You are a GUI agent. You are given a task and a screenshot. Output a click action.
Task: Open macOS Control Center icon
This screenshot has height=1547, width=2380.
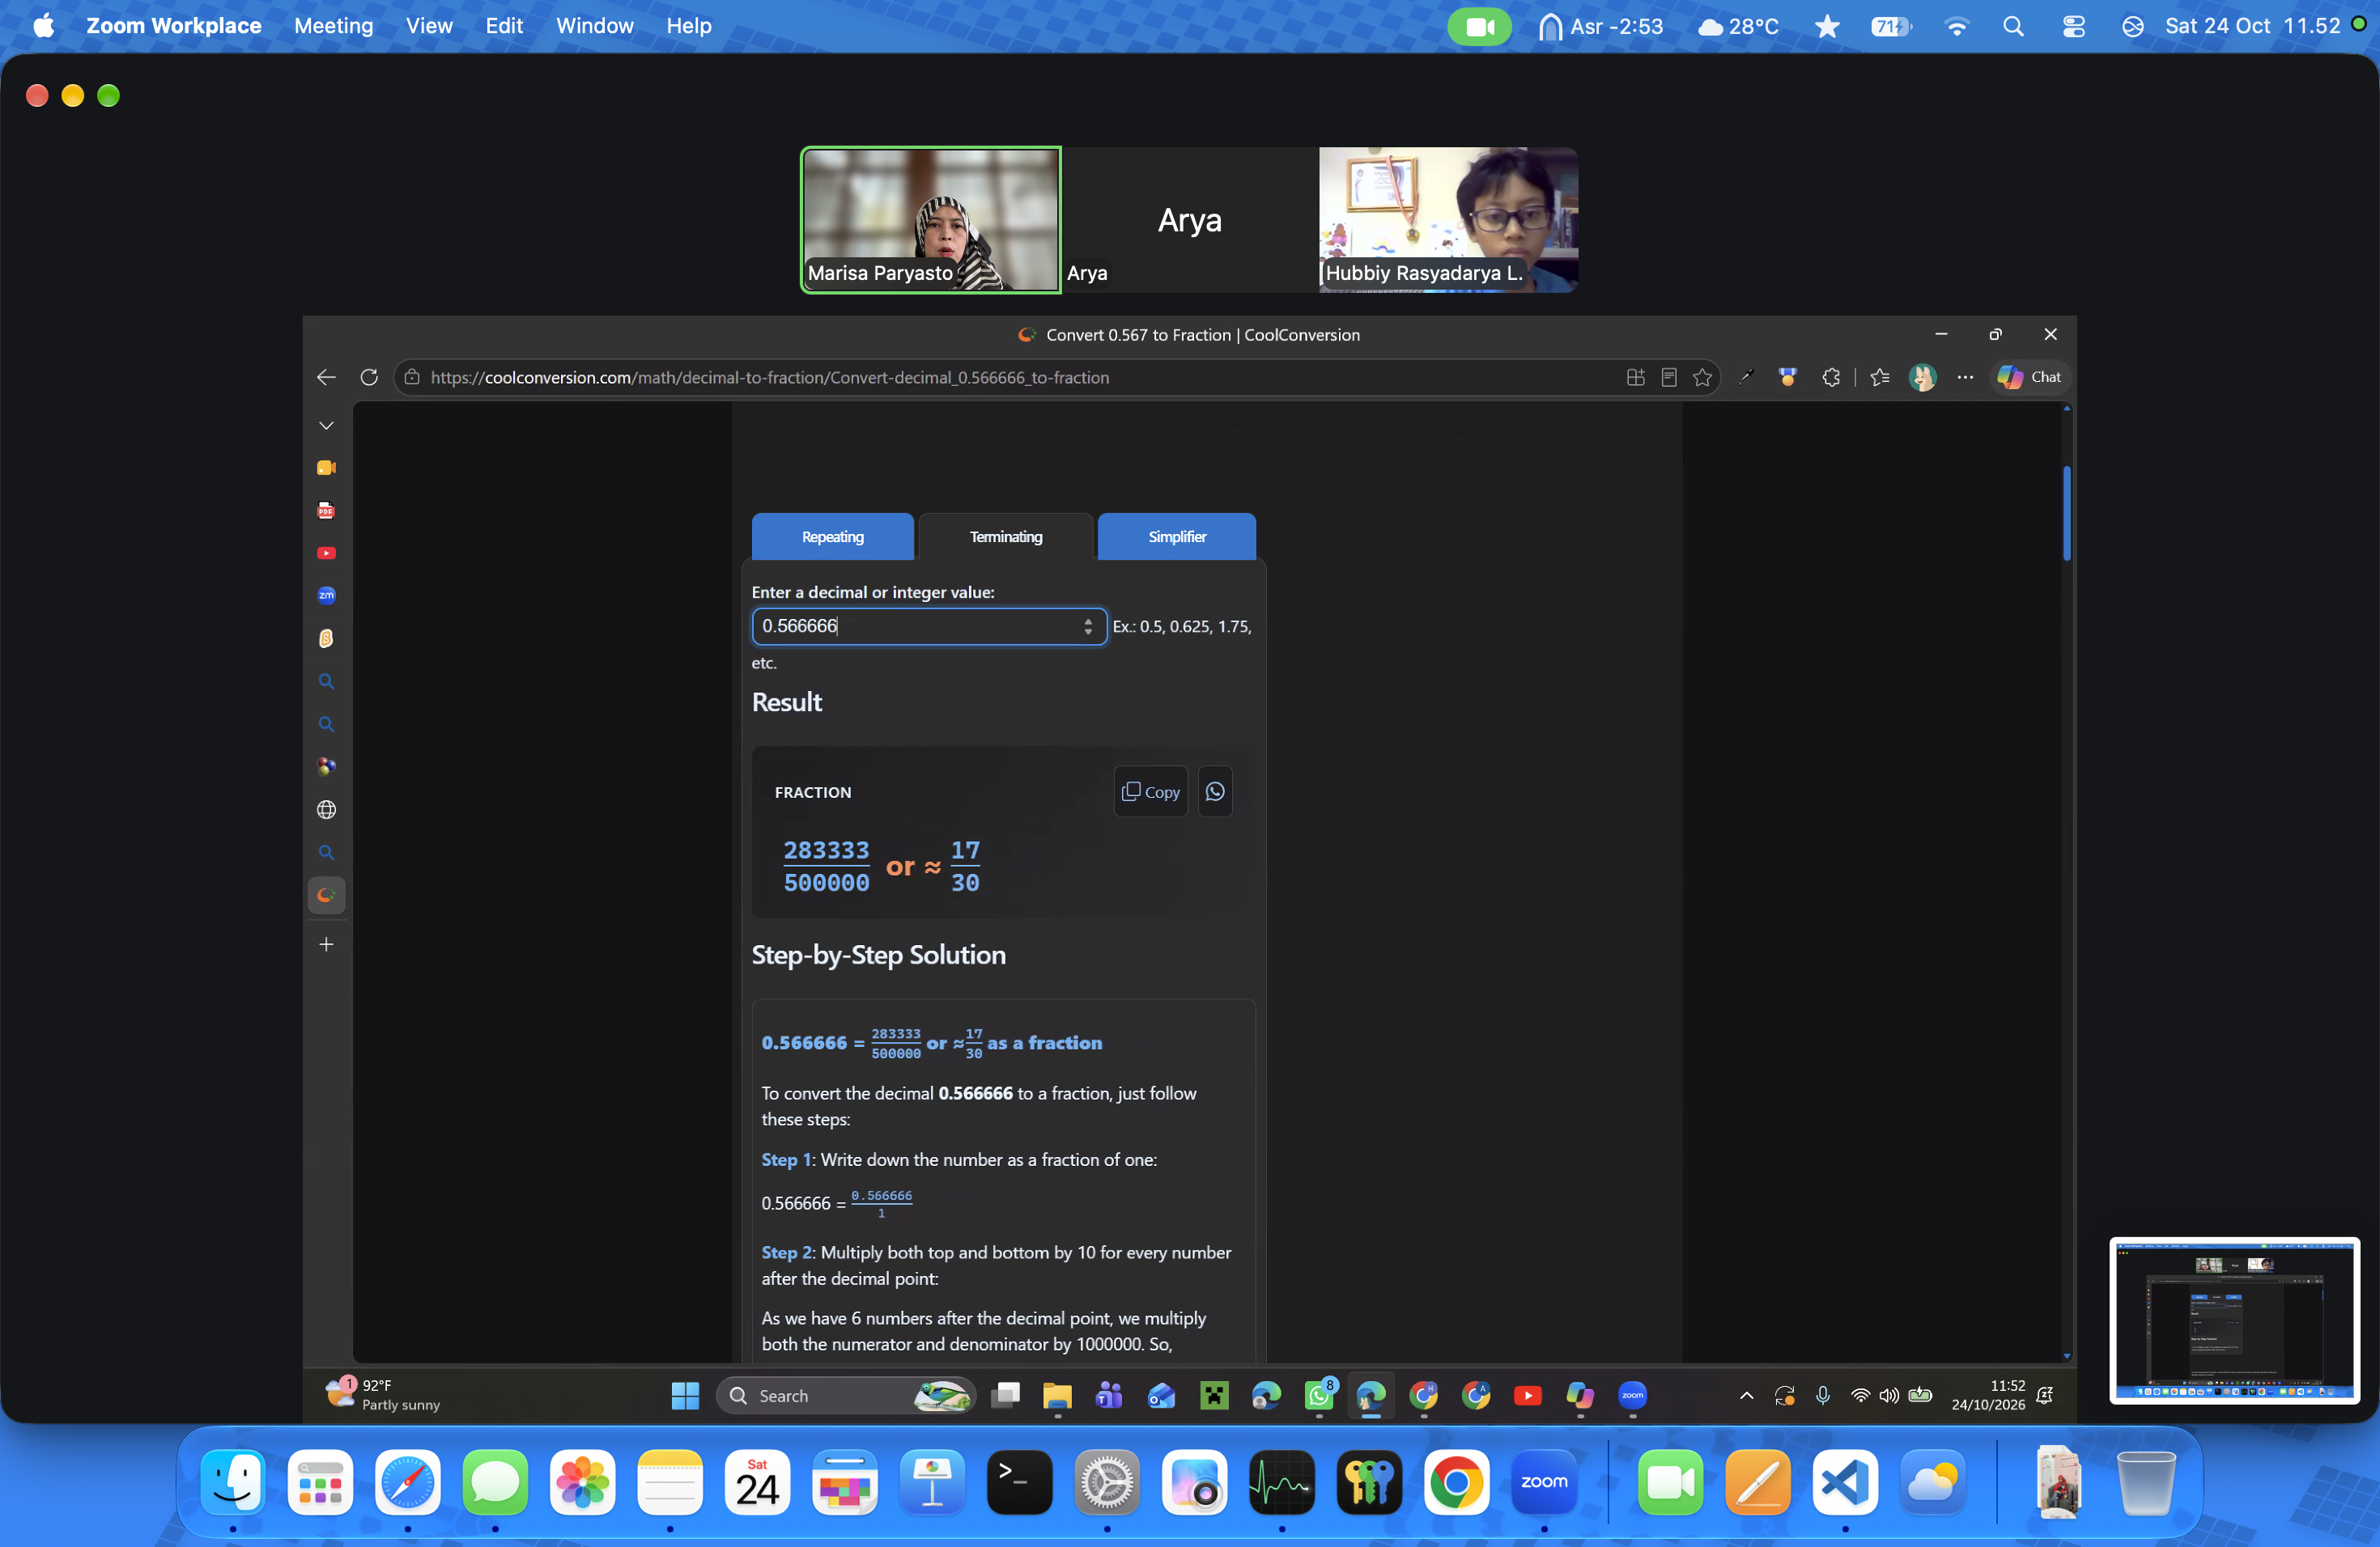[x=2073, y=26]
